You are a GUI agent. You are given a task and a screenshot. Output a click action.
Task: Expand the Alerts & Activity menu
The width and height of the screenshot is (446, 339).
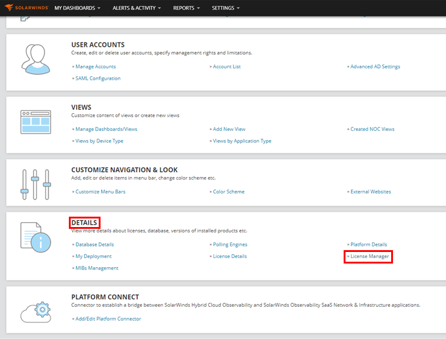[136, 8]
